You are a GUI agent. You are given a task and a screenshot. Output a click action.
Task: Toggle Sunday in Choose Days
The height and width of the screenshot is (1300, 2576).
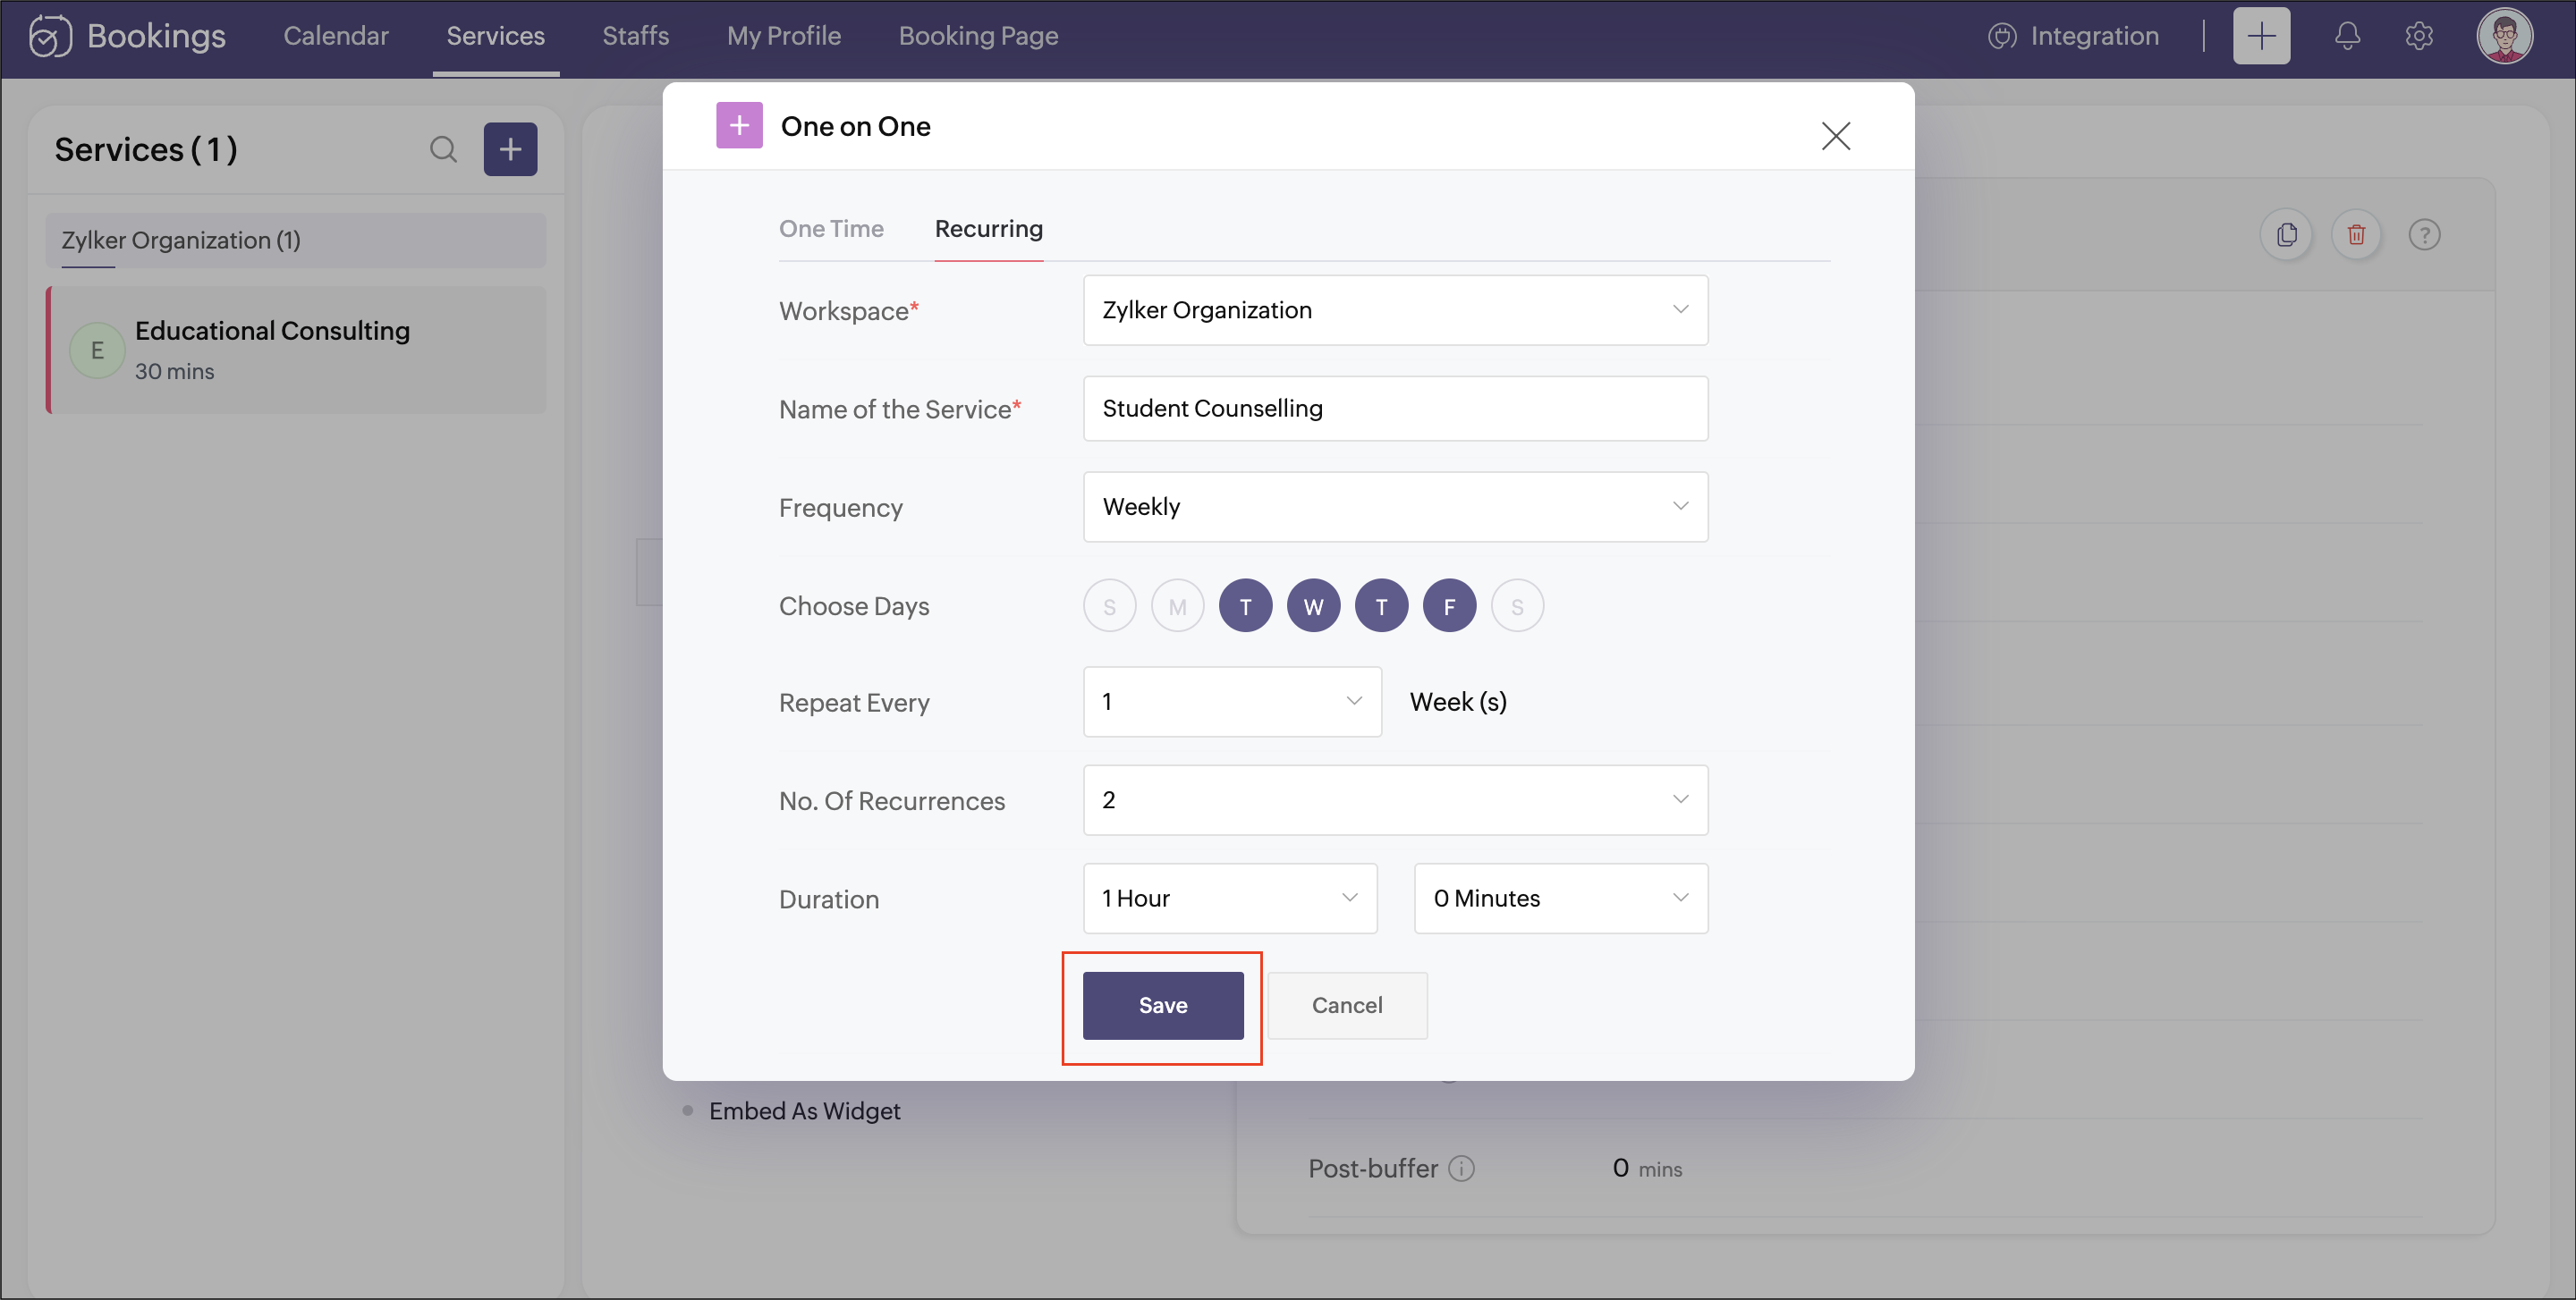[x=1109, y=606]
